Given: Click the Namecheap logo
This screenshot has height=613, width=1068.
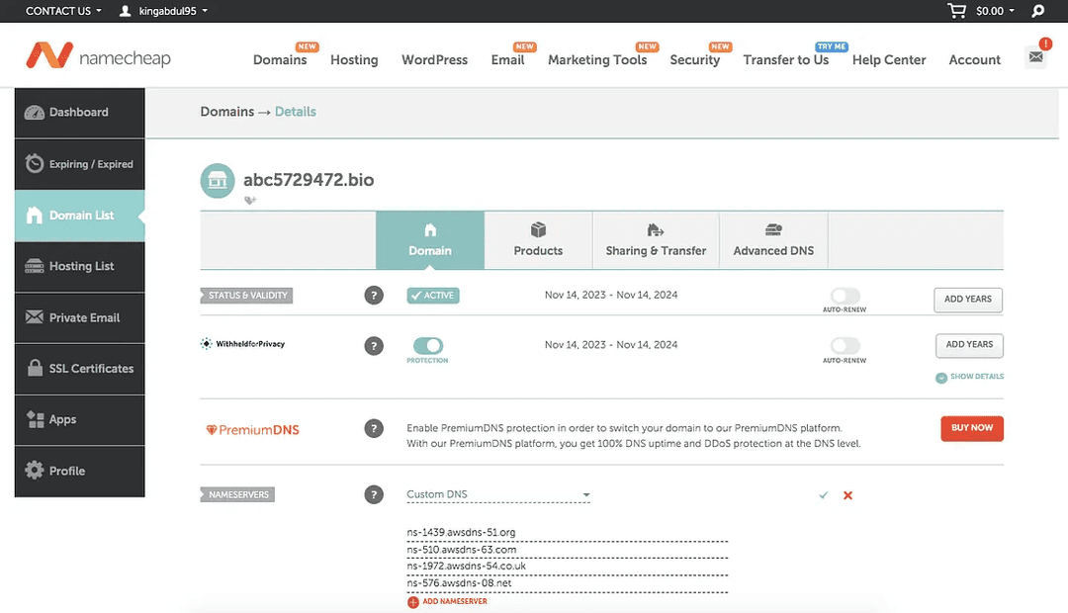Looking at the screenshot, I should coord(98,56).
